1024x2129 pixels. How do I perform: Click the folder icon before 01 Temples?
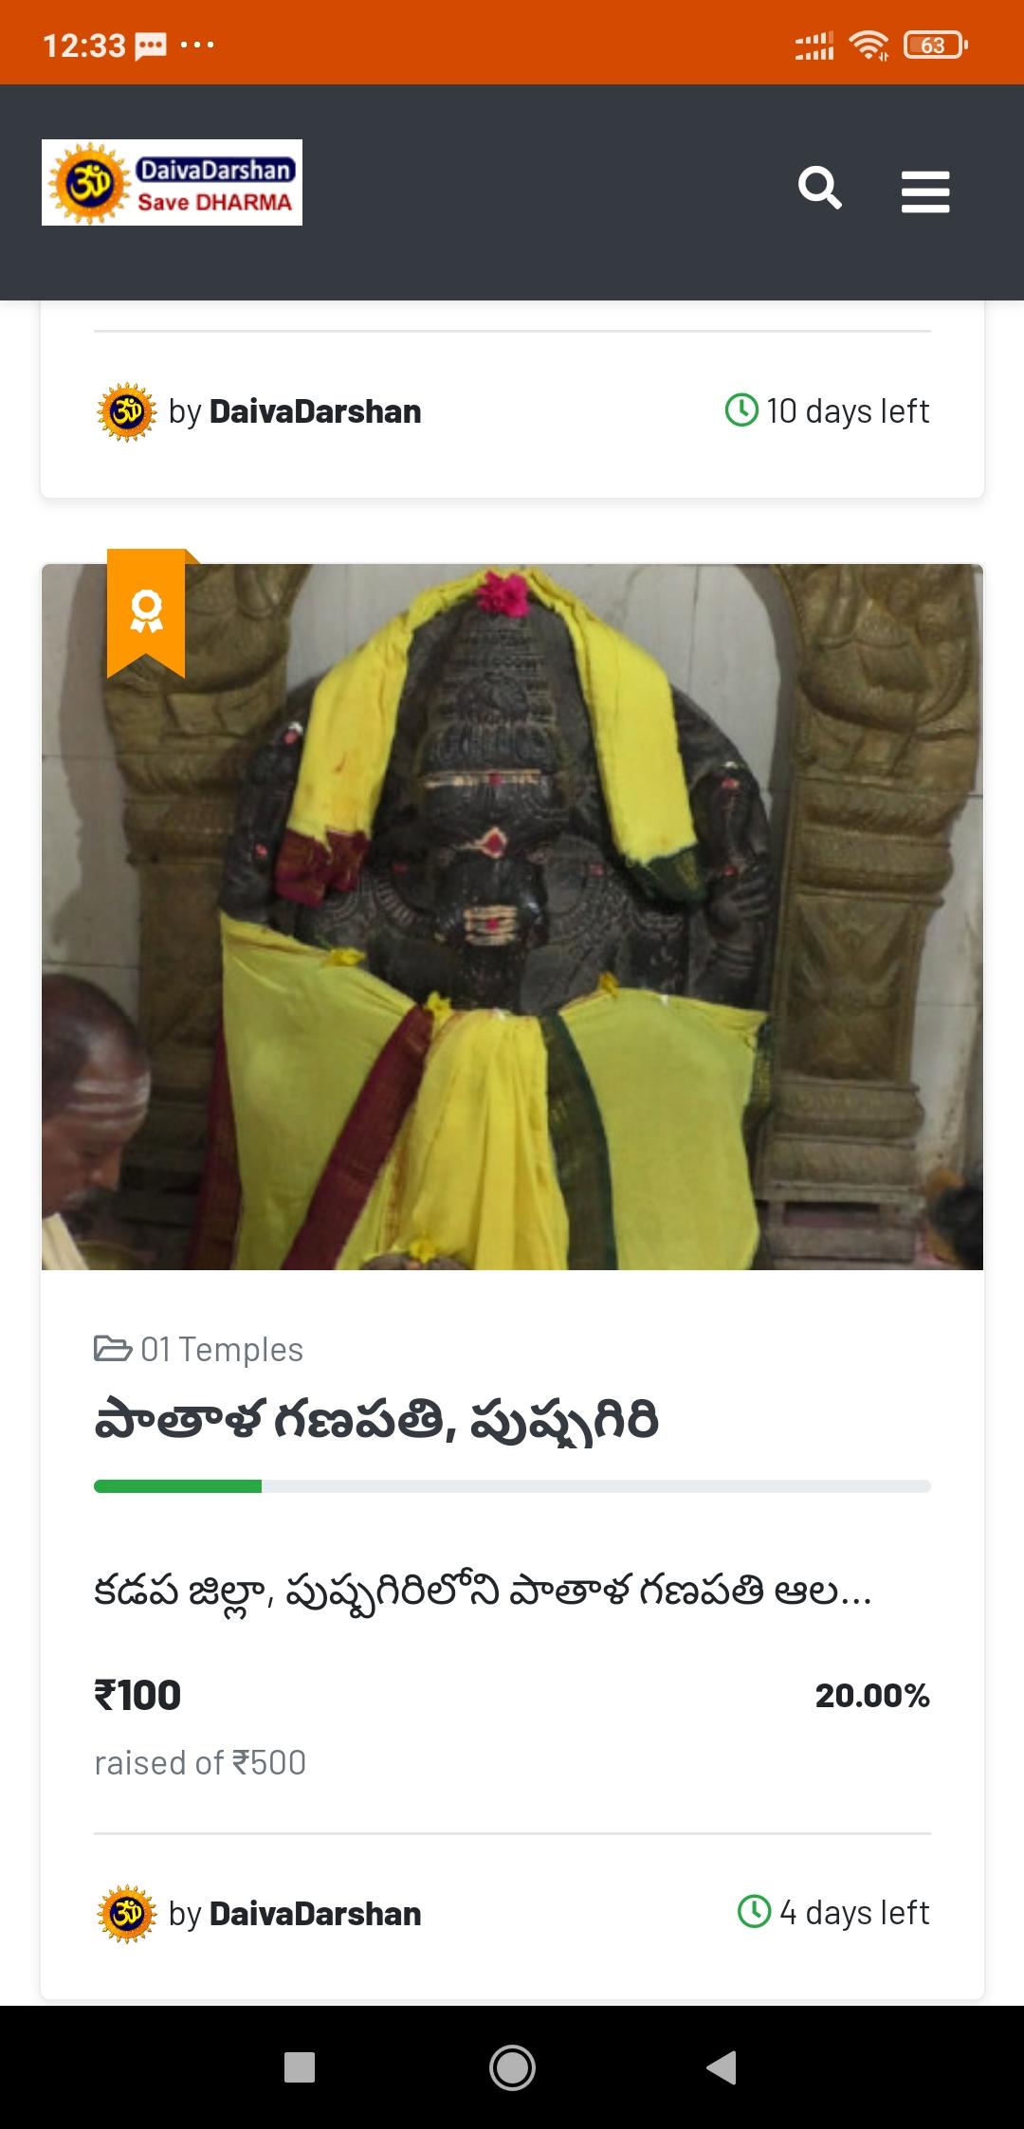113,1348
